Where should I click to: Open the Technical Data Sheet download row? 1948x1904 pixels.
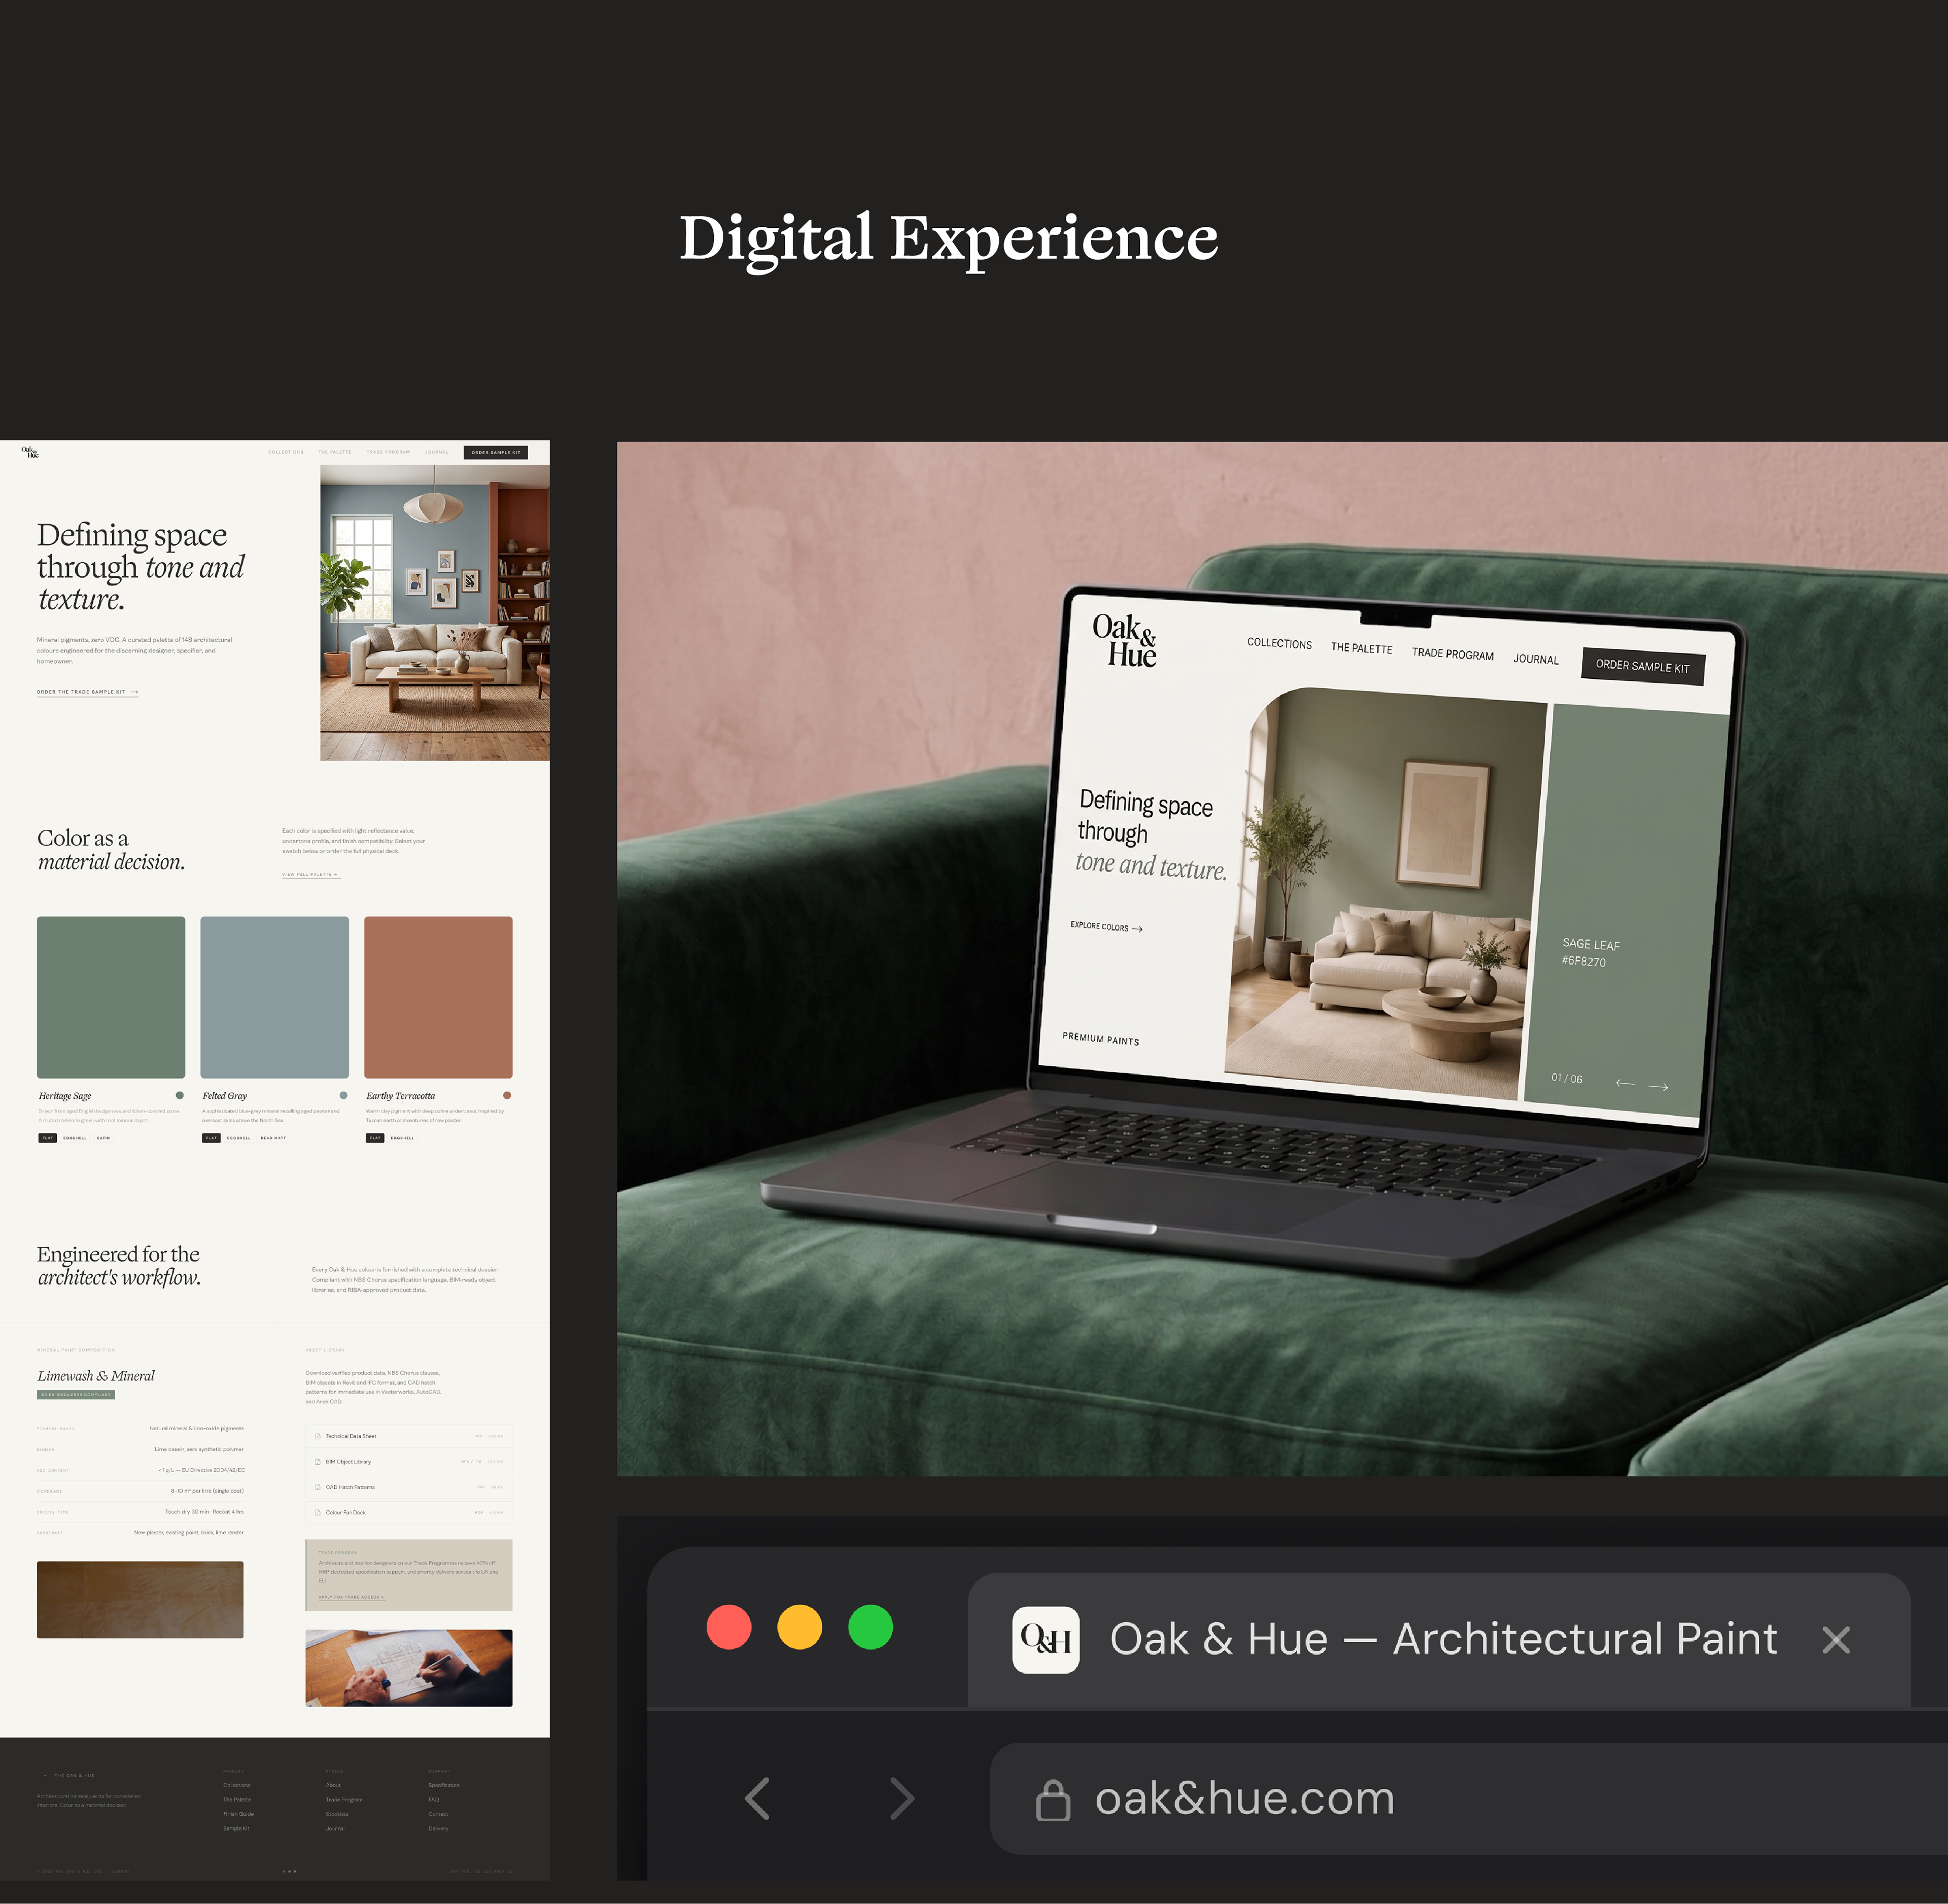coord(409,1436)
